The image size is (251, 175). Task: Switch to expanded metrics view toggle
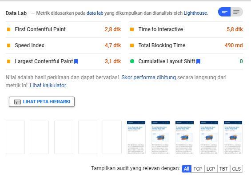tap(237, 12)
